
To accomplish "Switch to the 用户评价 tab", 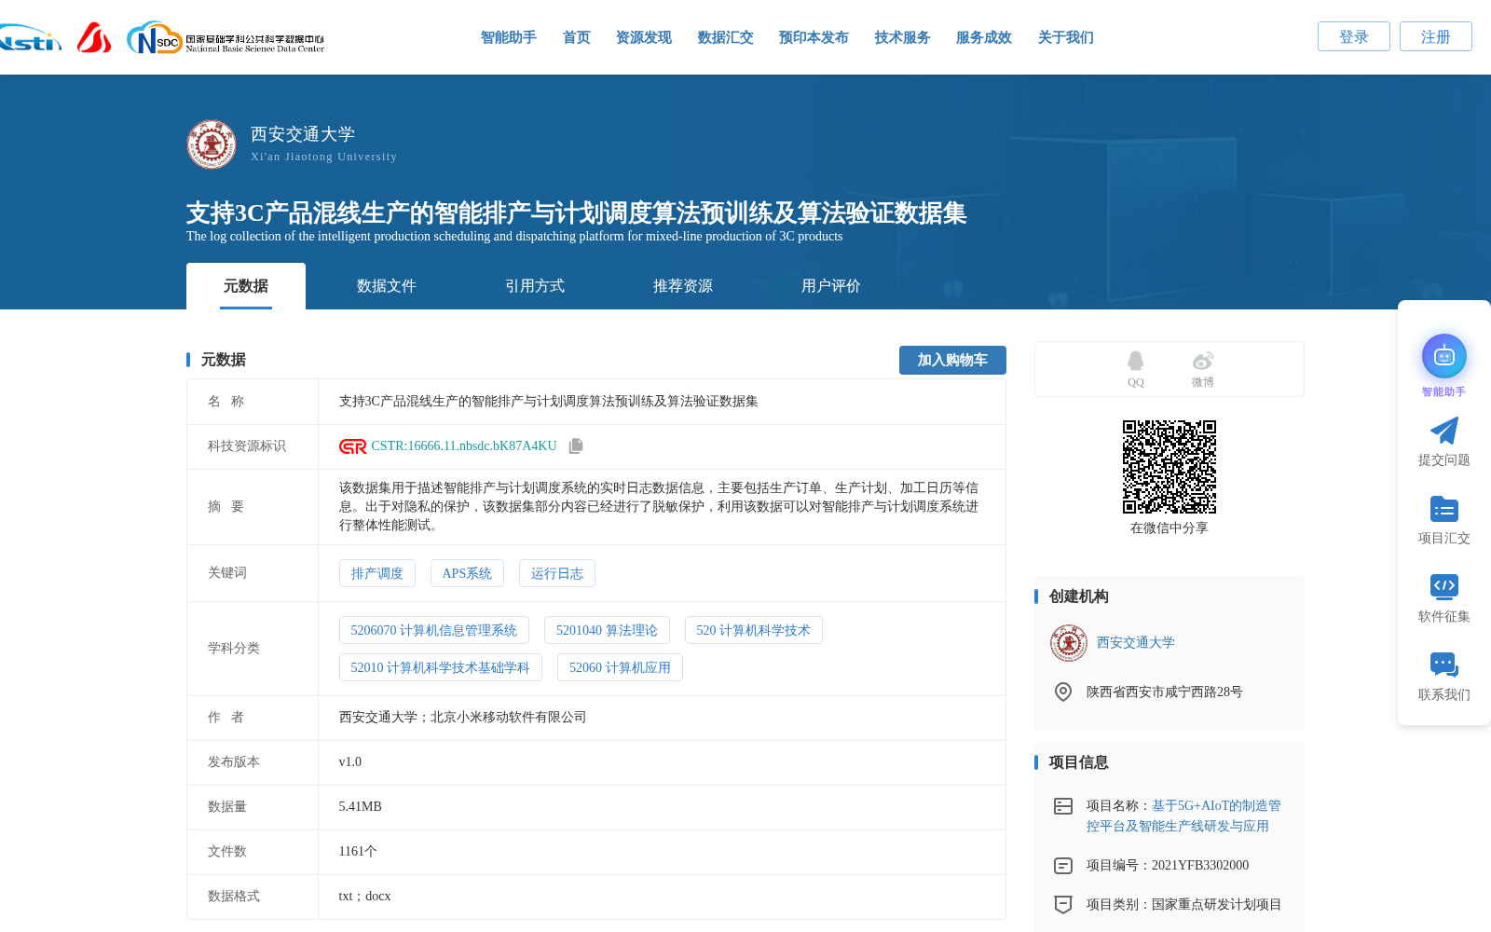I will coord(831,286).
